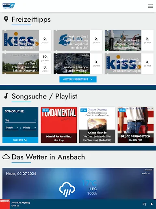Tap the rain cloud weather icon

click(67, 189)
